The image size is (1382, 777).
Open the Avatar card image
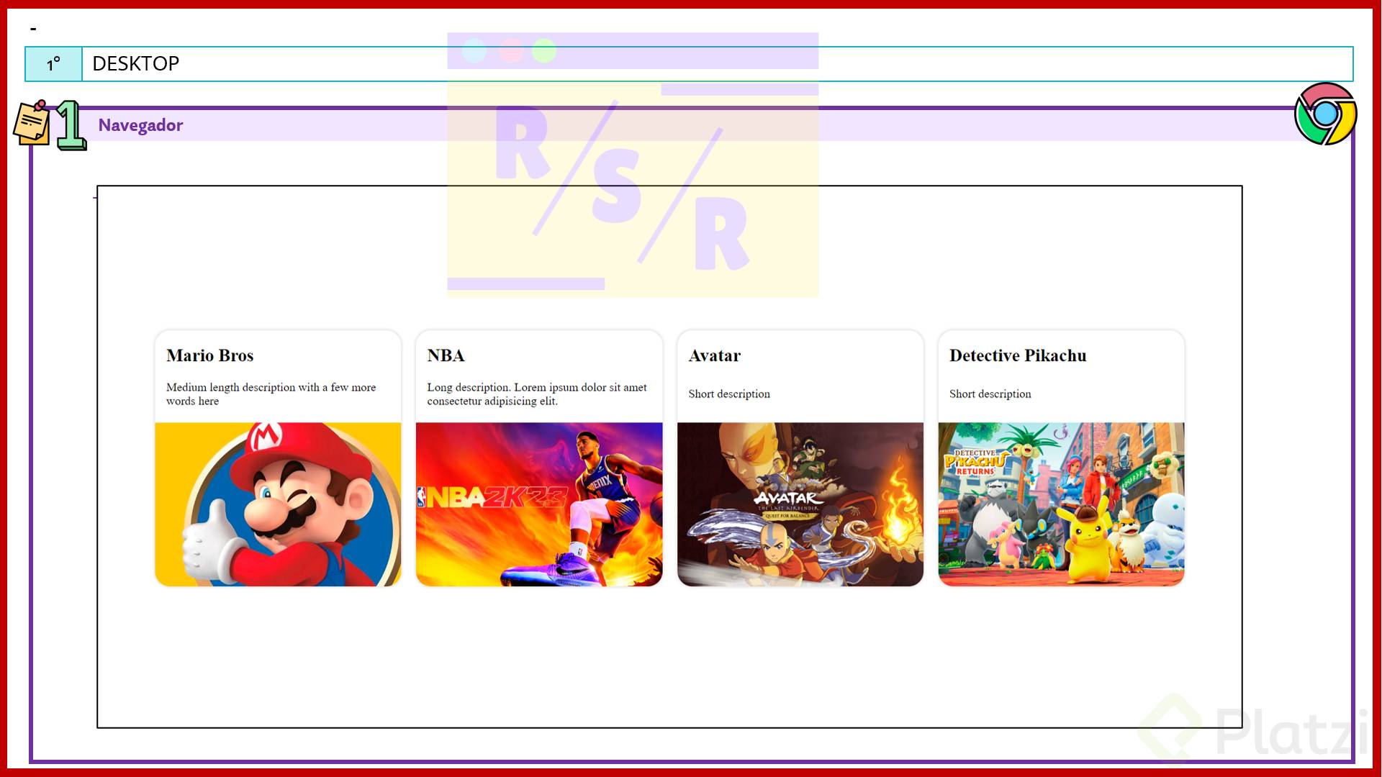coord(800,504)
